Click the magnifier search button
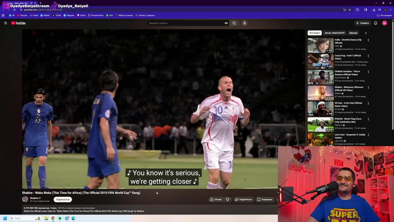Image resolution: width=394 pixels, height=222 pixels. pyautogui.click(x=234, y=23)
